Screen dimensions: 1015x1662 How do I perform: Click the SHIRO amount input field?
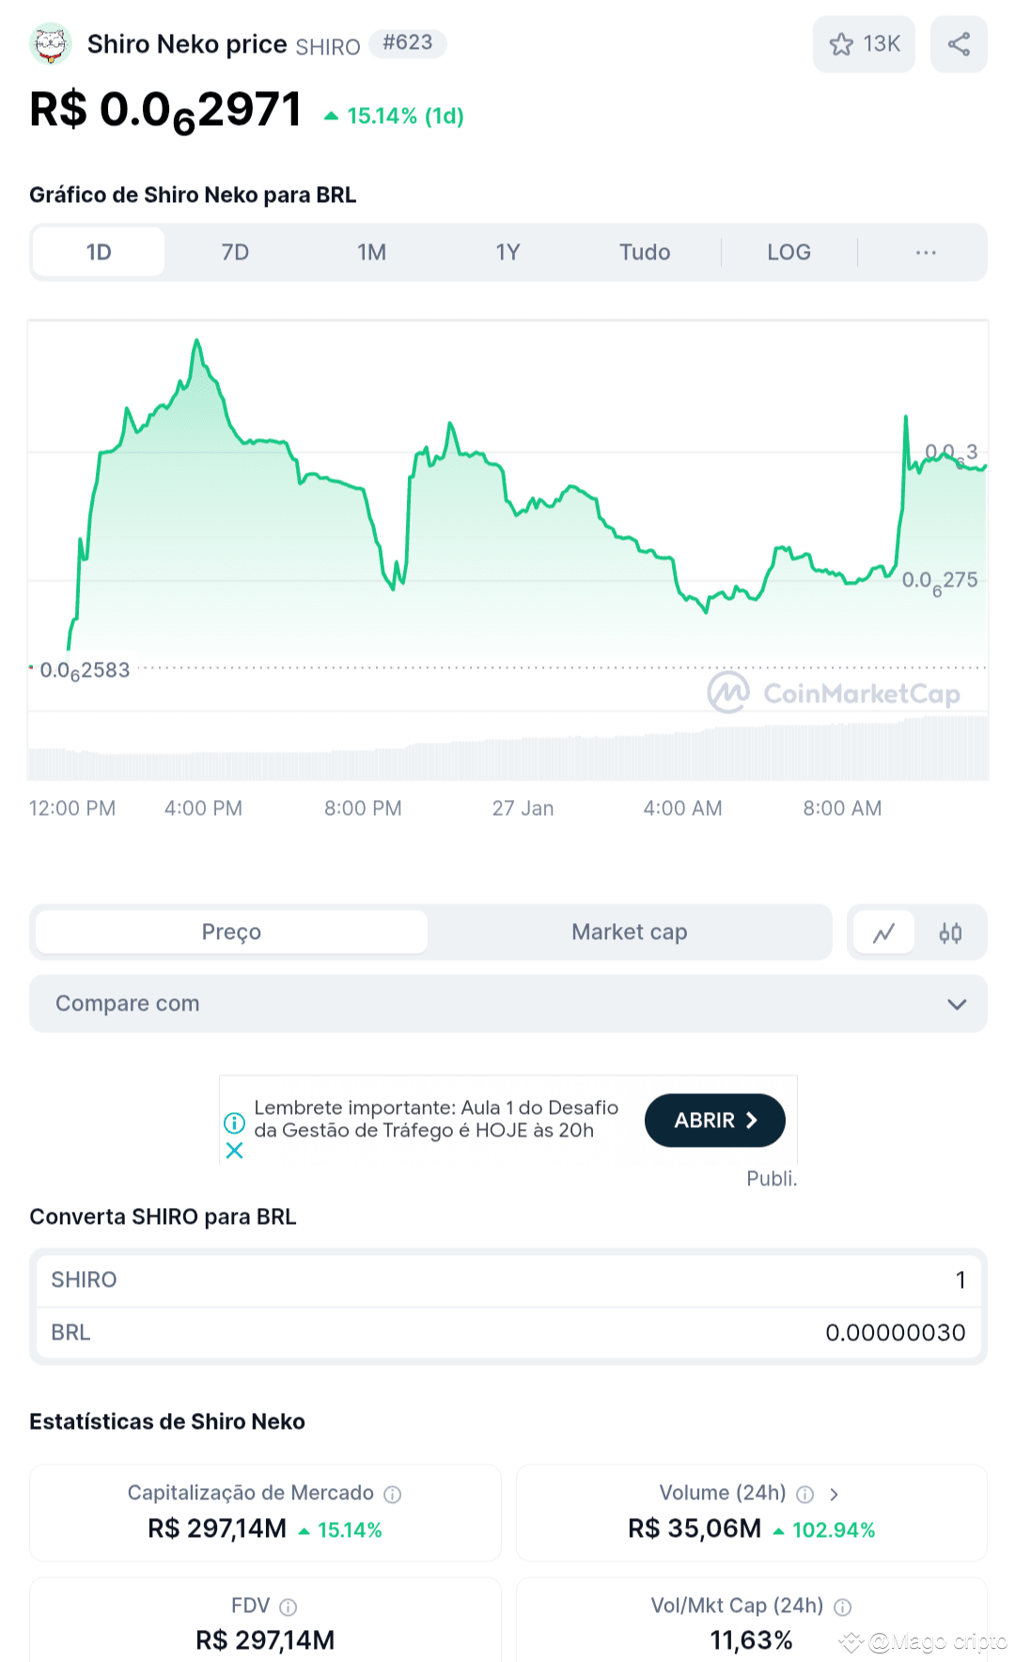[508, 1279]
